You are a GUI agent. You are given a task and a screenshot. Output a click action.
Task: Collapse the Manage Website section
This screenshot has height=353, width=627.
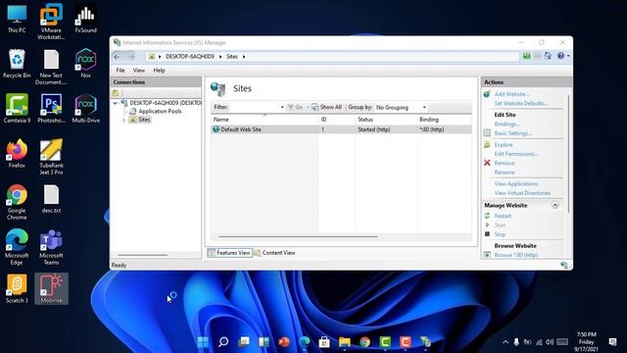click(555, 205)
